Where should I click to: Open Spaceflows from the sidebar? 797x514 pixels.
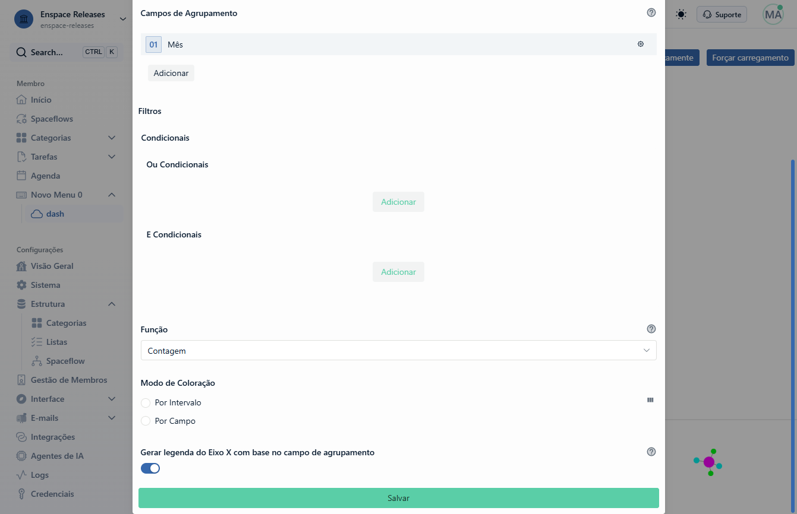coord(52,119)
